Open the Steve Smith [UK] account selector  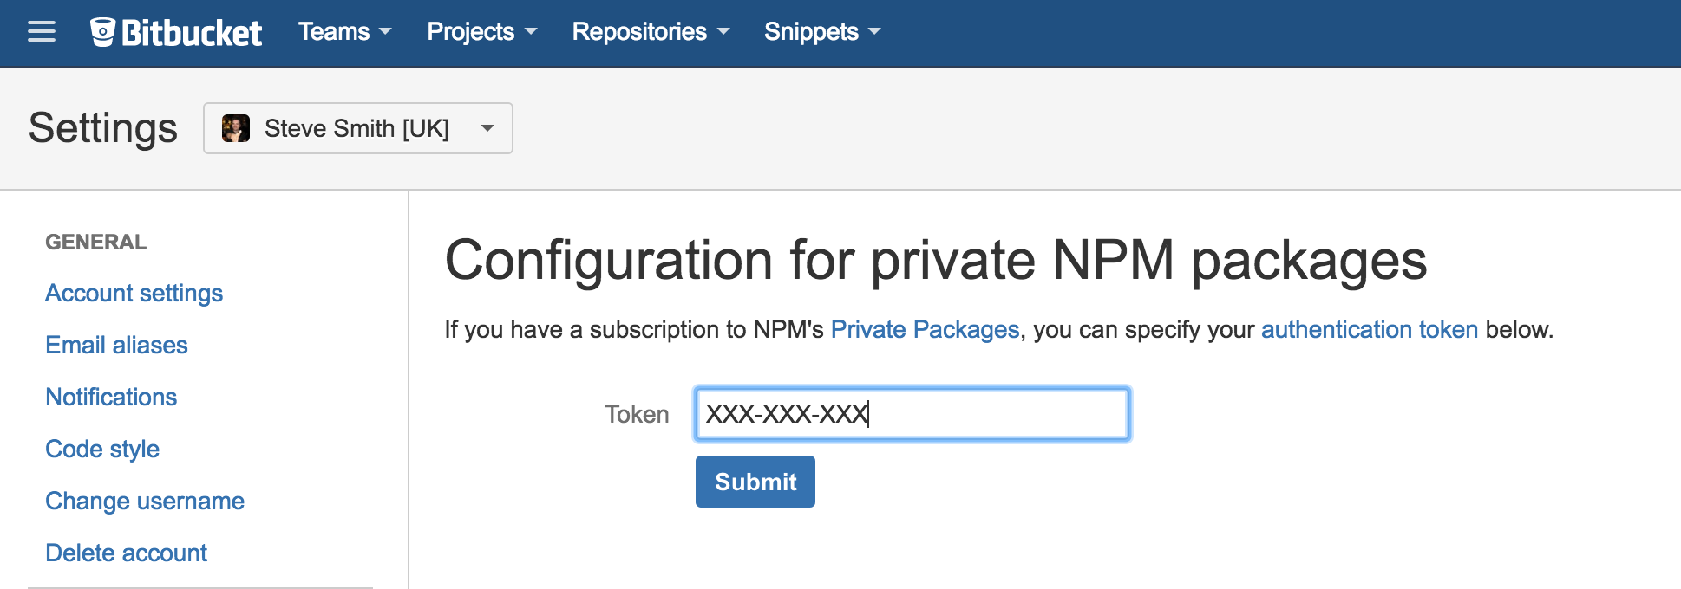tap(357, 128)
